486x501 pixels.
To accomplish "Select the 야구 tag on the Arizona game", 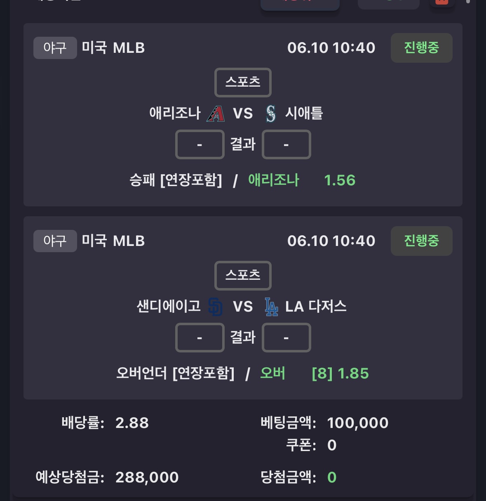I will point(55,48).
